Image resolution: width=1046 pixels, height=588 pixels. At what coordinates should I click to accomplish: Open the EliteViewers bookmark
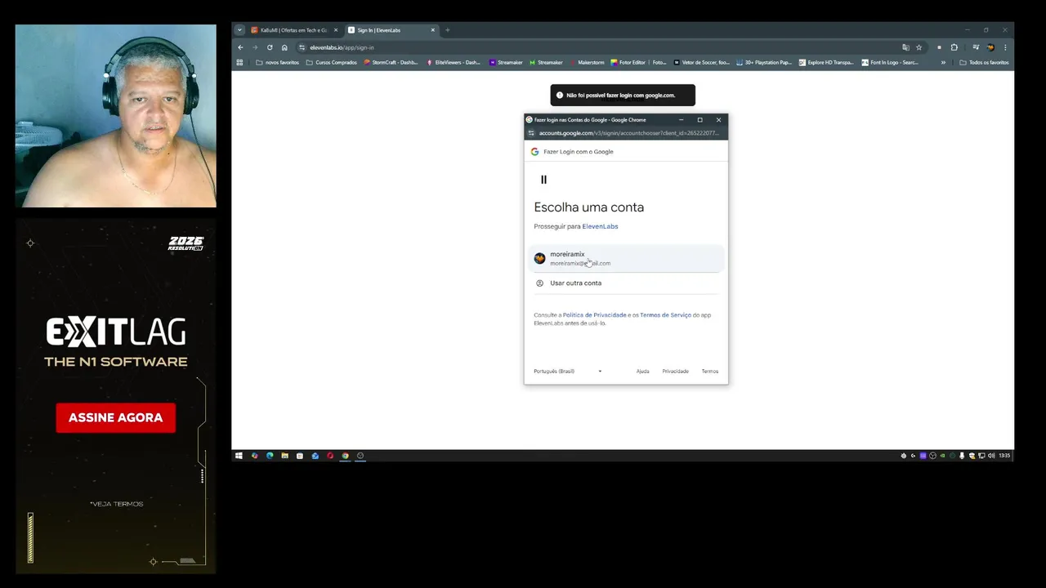point(454,62)
